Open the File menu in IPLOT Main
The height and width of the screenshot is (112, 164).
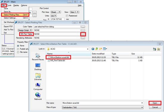[x=4, y=5]
